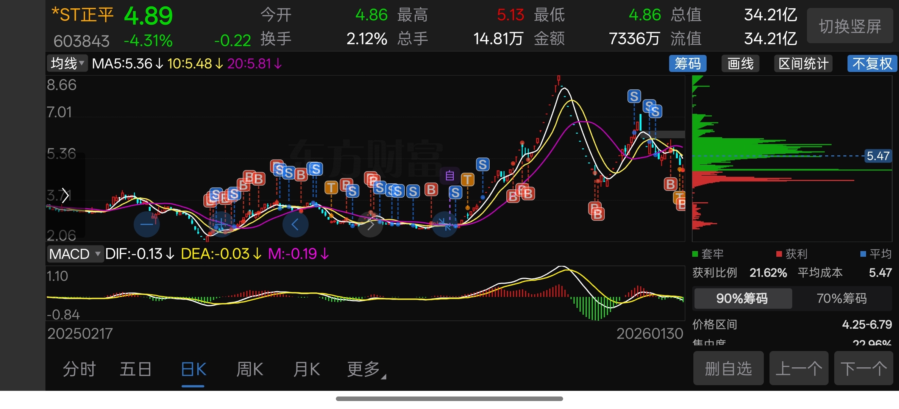
Task: Open the 均线 indicator dropdown
Action: (x=67, y=64)
